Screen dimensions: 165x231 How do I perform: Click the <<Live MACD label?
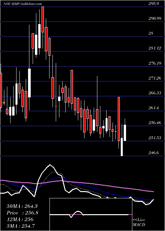point(139,222)
